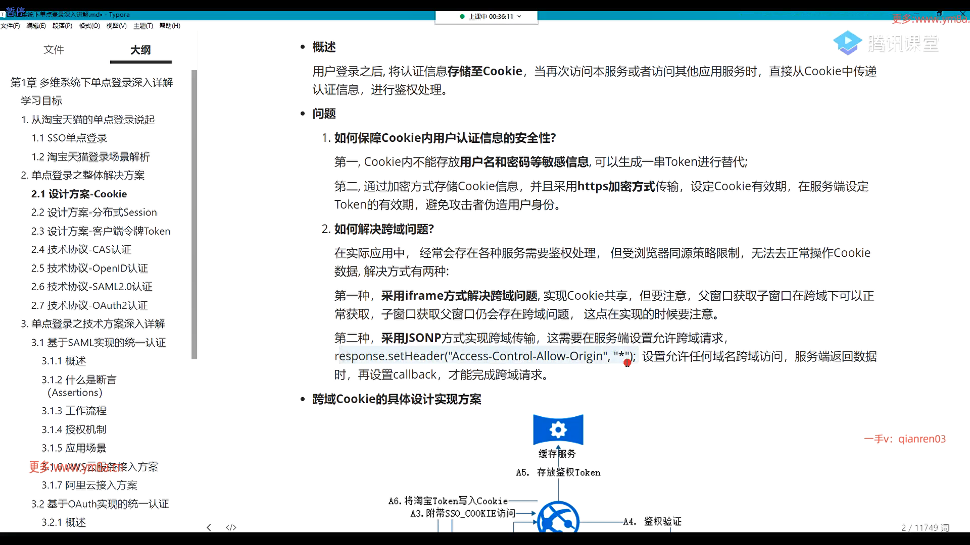
Task: Open the 主题(T) menu
Action: tap(143, 26)
